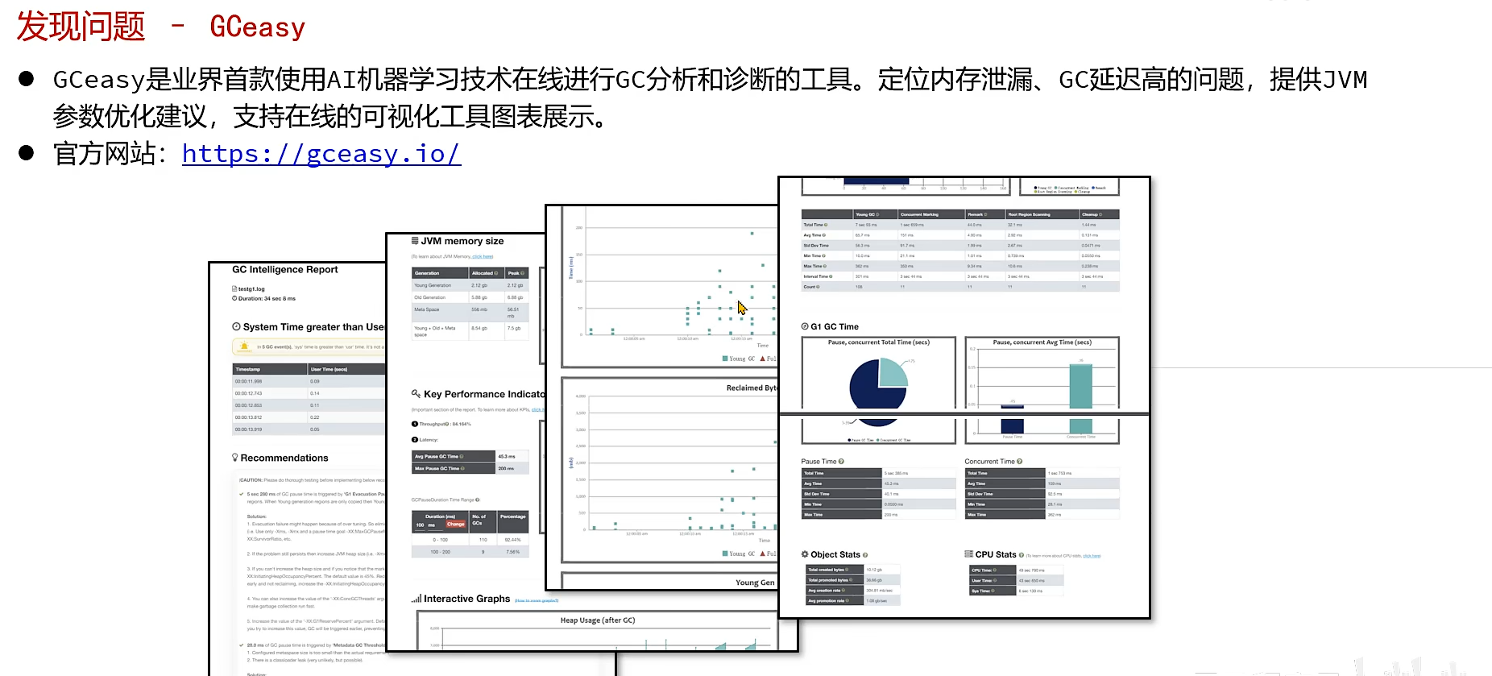Screen dimensions: 1492x676
Task: Click the help icon beside Object Stats
Action: pyautogui.click(x=865, y=555)
